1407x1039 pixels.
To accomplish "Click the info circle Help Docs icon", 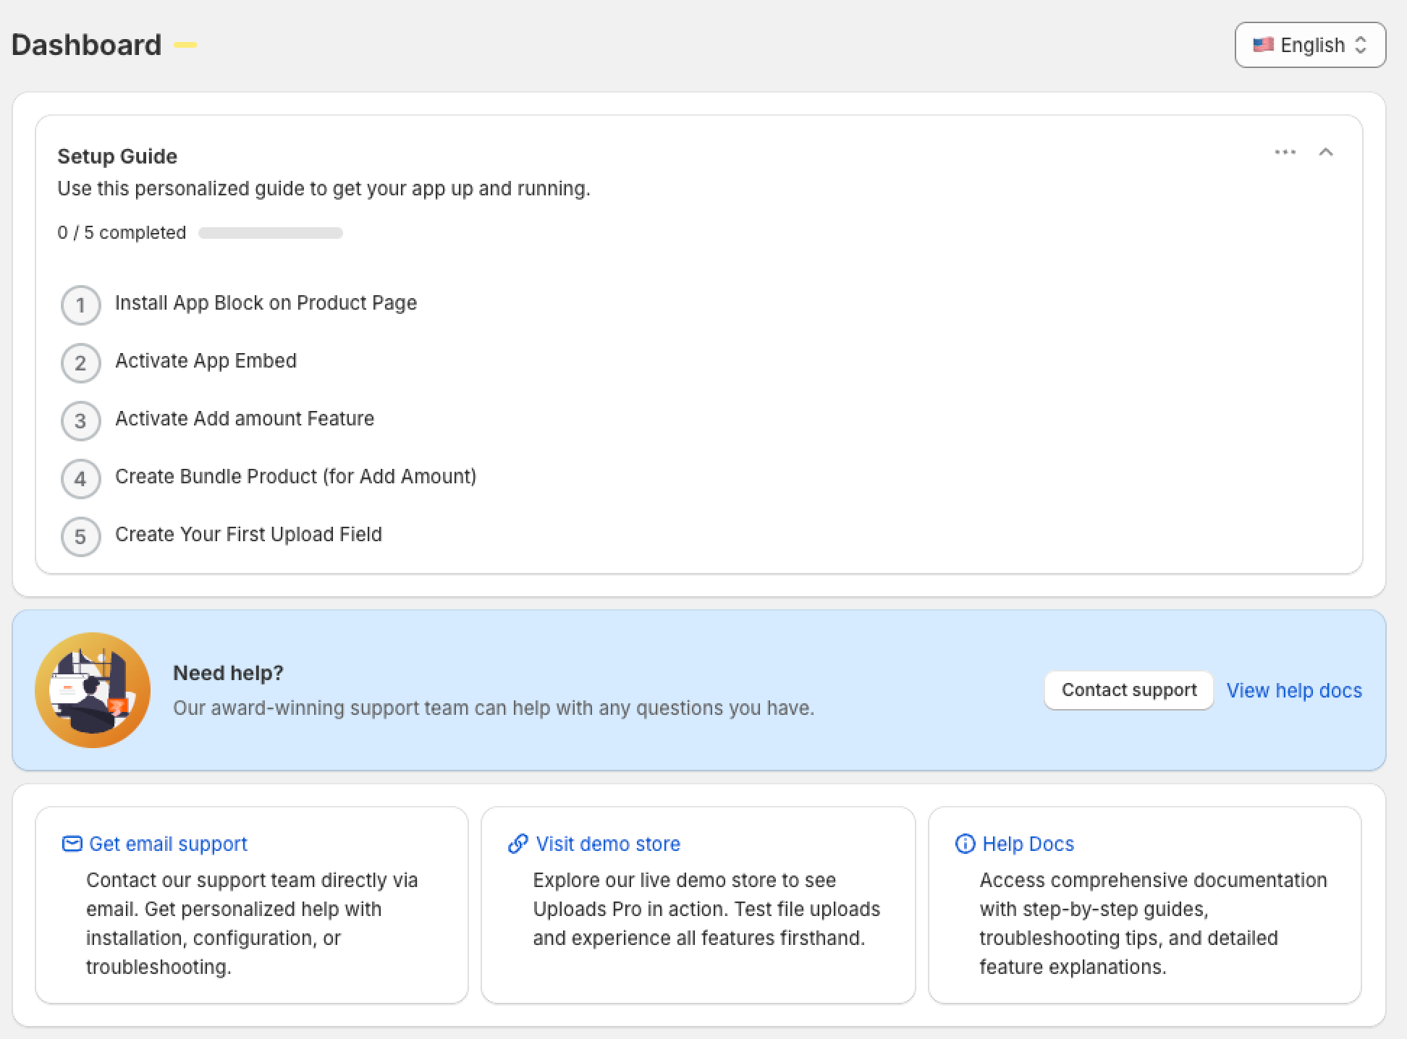I will [965, 844].
